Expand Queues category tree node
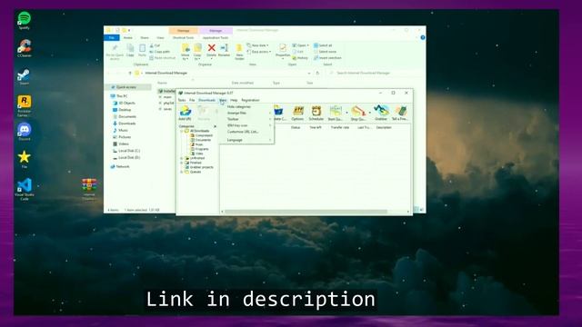 click(x=182, y=172)
